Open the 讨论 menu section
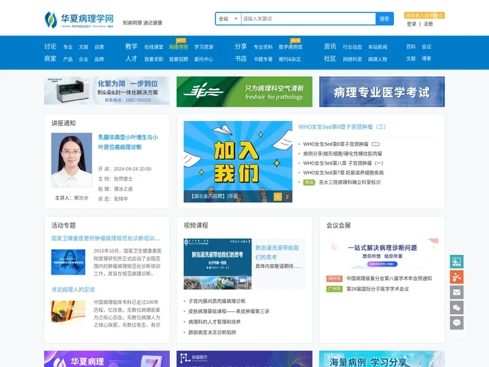Image resolution: width=489 pixels, height=367 pixels. click(50, 46)
